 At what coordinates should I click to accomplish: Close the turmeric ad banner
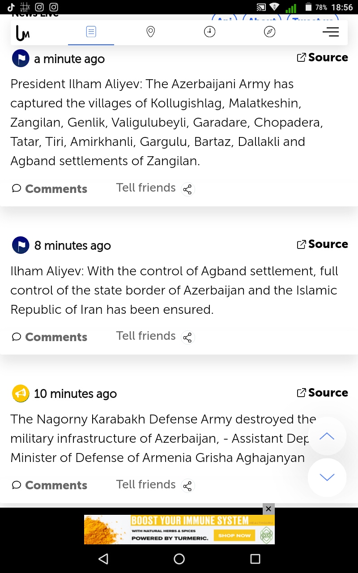coord(268,509)
